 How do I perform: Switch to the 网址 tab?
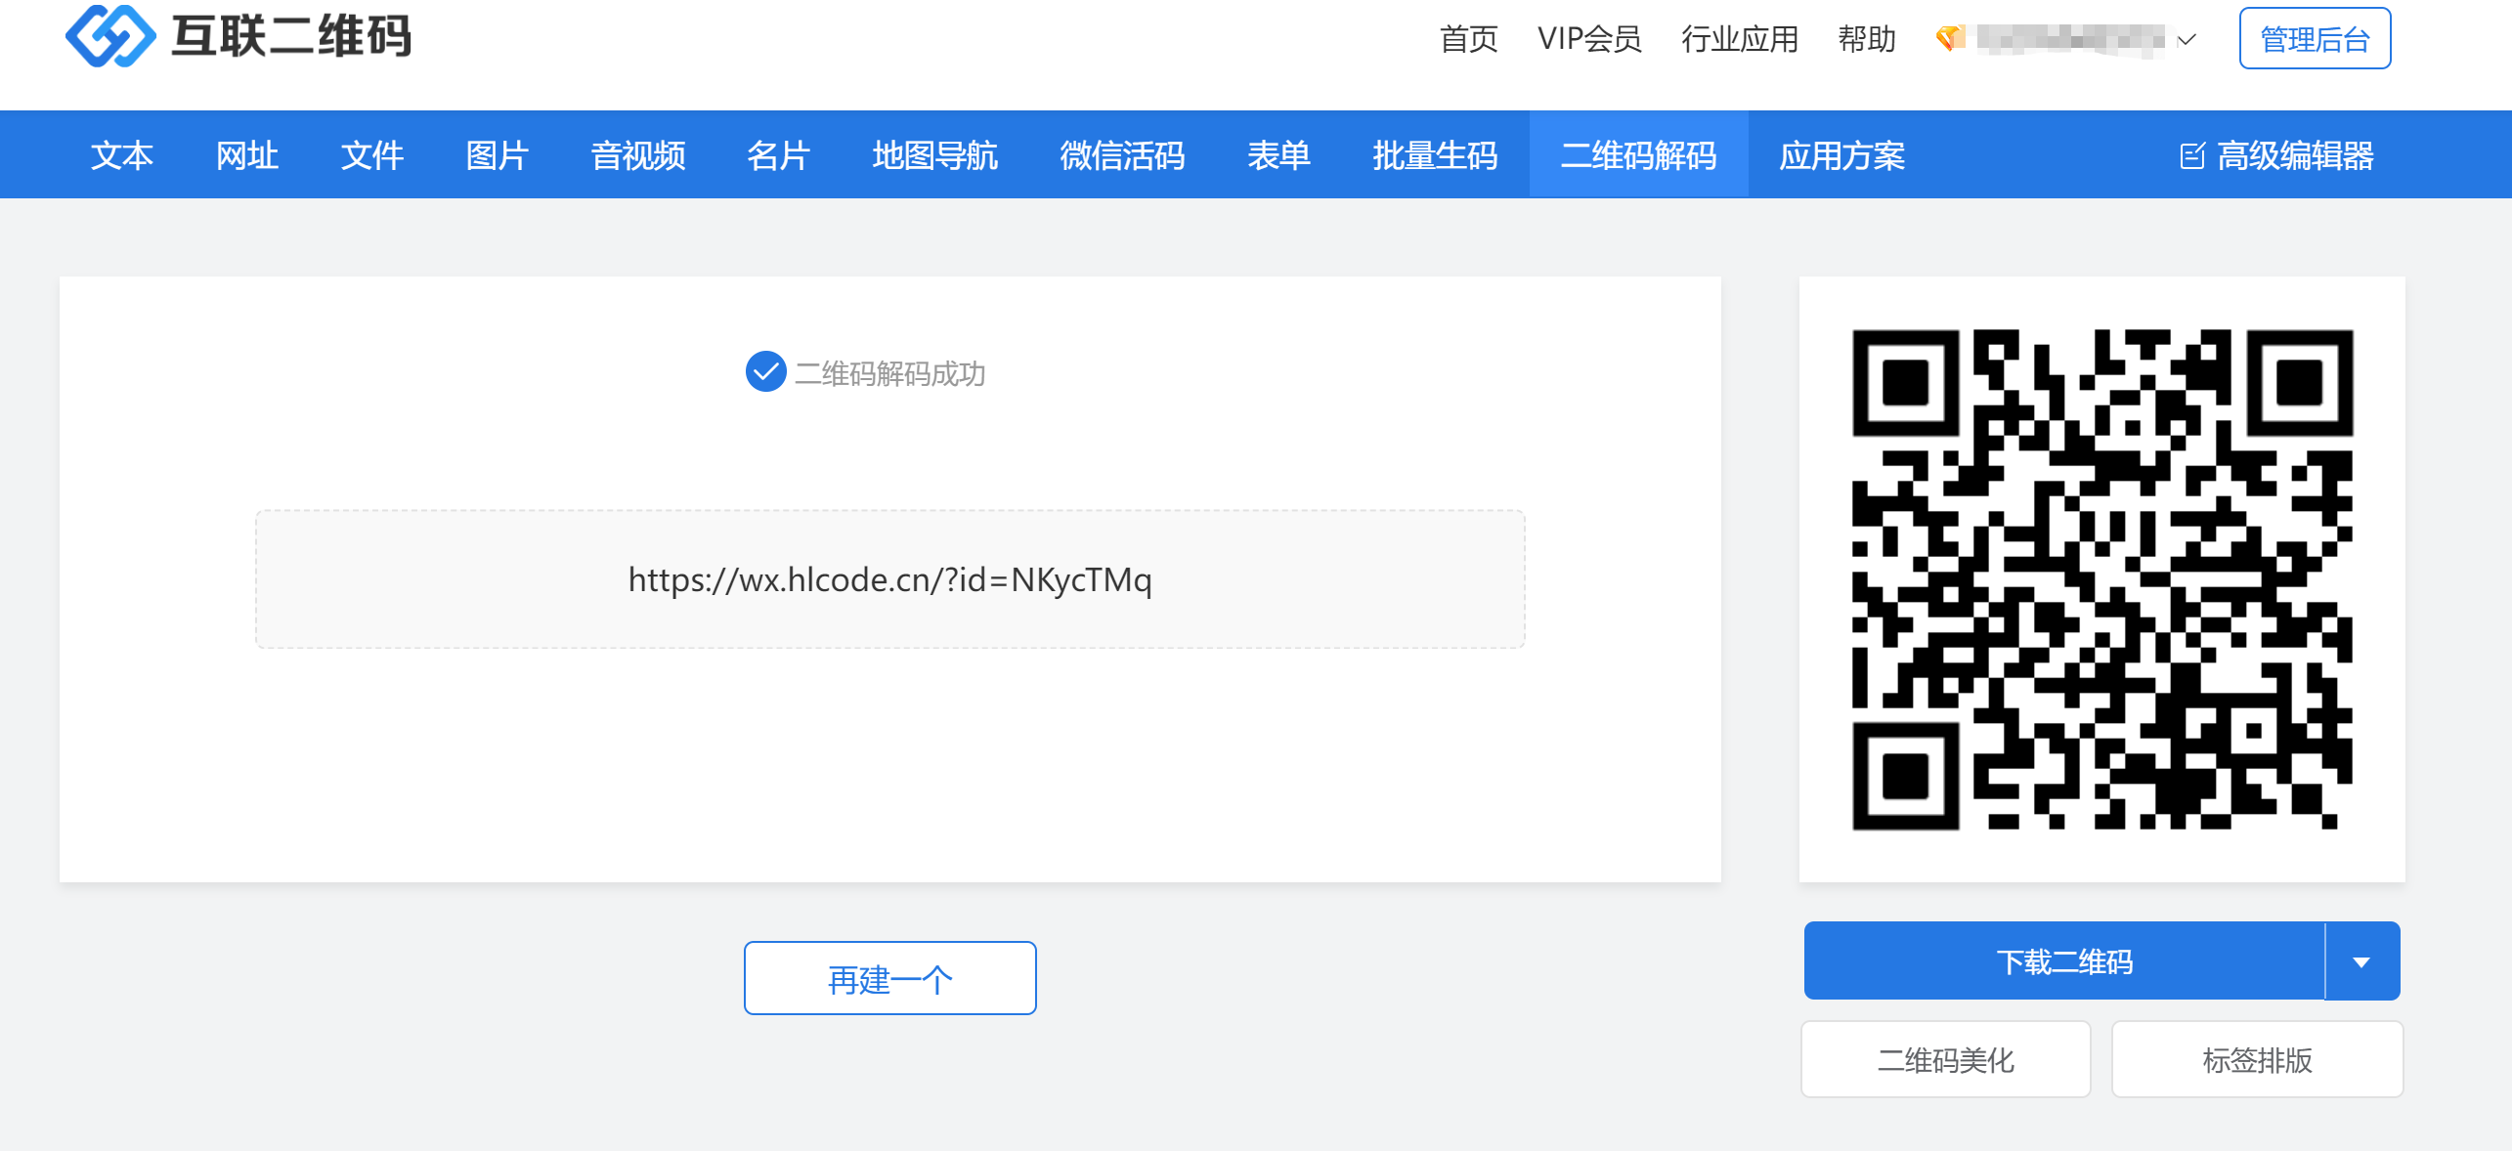(x=247, y=155)
